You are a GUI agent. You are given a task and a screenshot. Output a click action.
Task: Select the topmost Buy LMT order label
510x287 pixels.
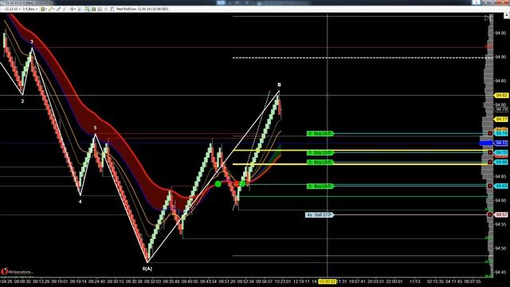coord(320,133)
